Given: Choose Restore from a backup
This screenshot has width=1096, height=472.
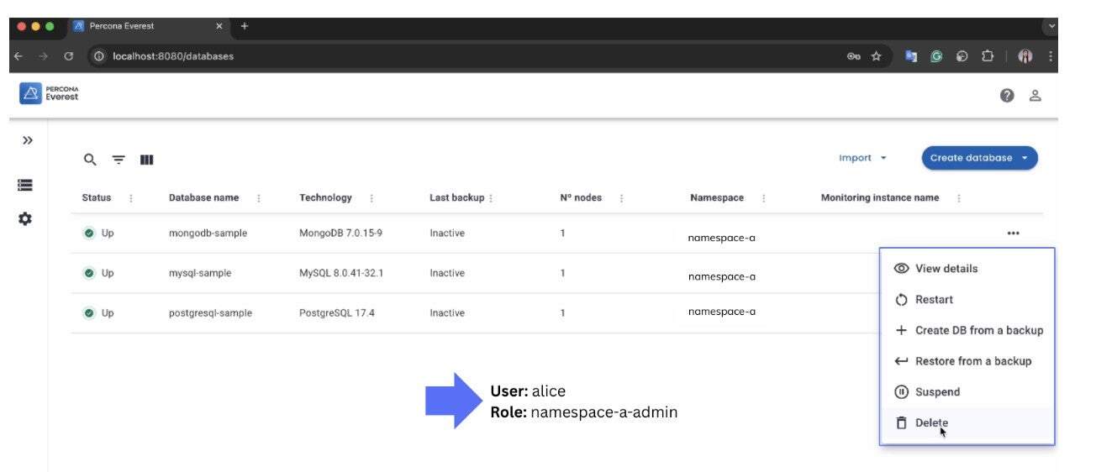Looking at the screenshot, I should (x=972, y=361).
